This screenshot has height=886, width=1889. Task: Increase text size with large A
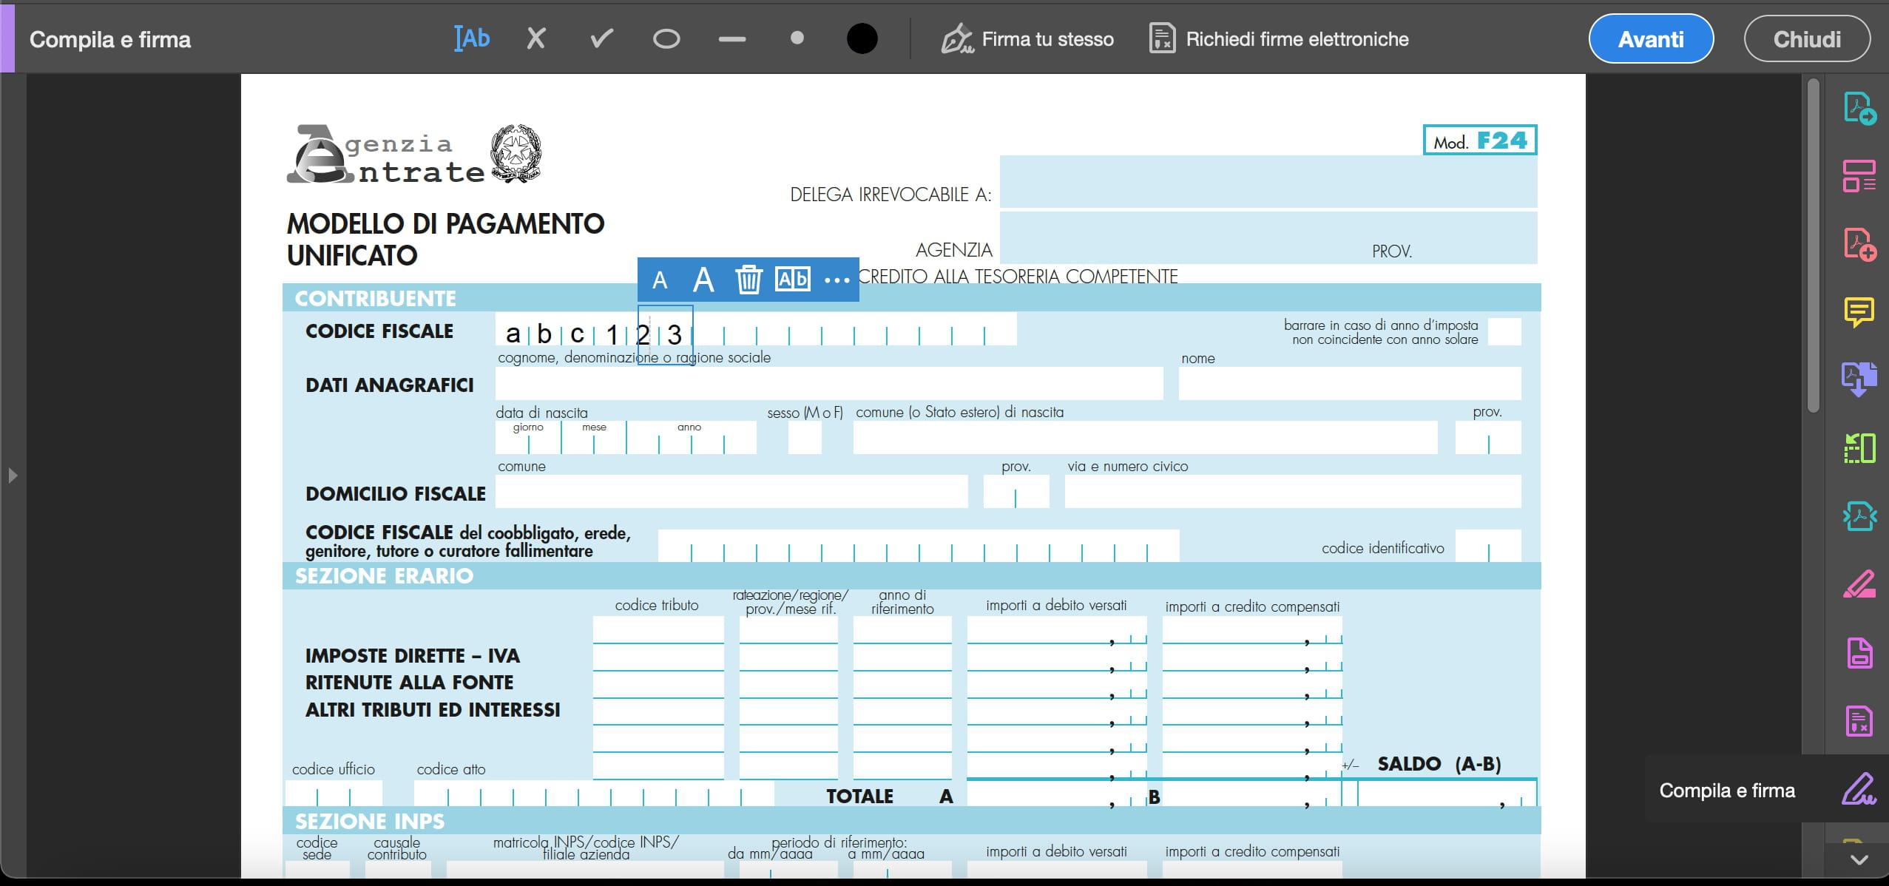703,280
